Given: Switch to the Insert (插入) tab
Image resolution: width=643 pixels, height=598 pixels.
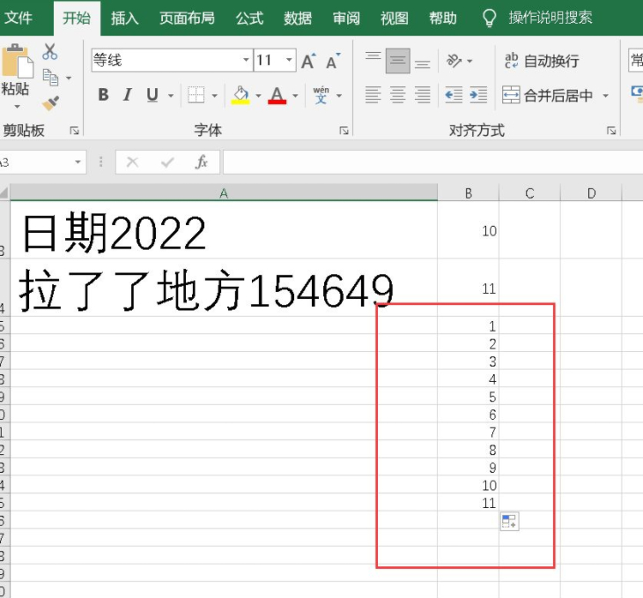Looking at the screenshot, I should tap(125, 18).
